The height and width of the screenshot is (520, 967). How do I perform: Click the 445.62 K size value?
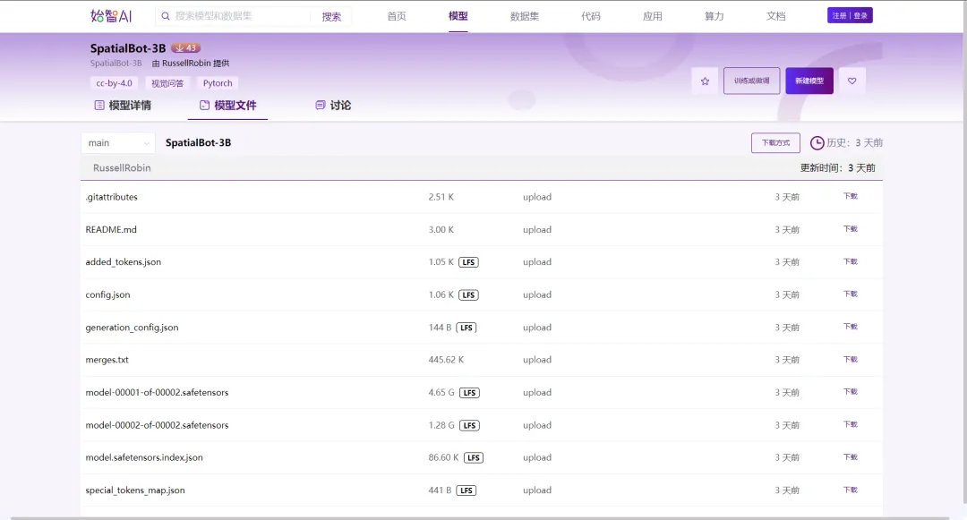446,360
